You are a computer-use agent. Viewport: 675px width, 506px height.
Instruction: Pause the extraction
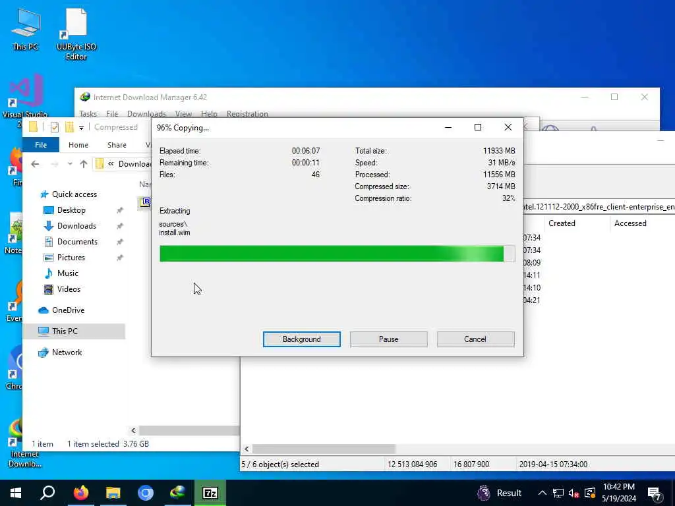(x=388, y=339)
